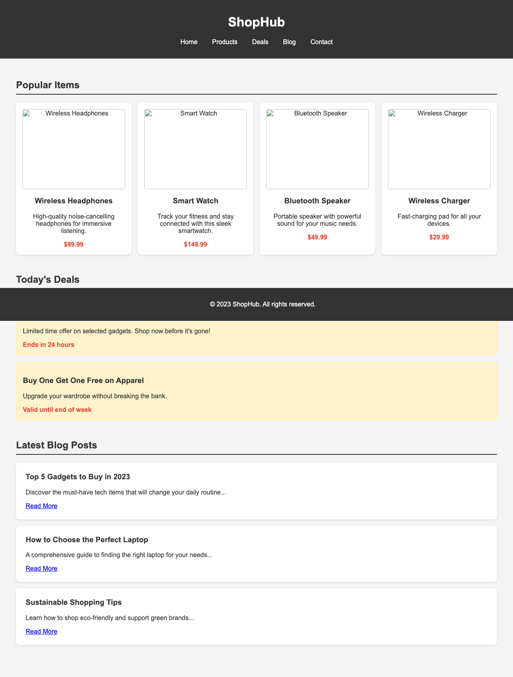
Task: Click the Wireless Headphones product image
Action: coord(74,149)
